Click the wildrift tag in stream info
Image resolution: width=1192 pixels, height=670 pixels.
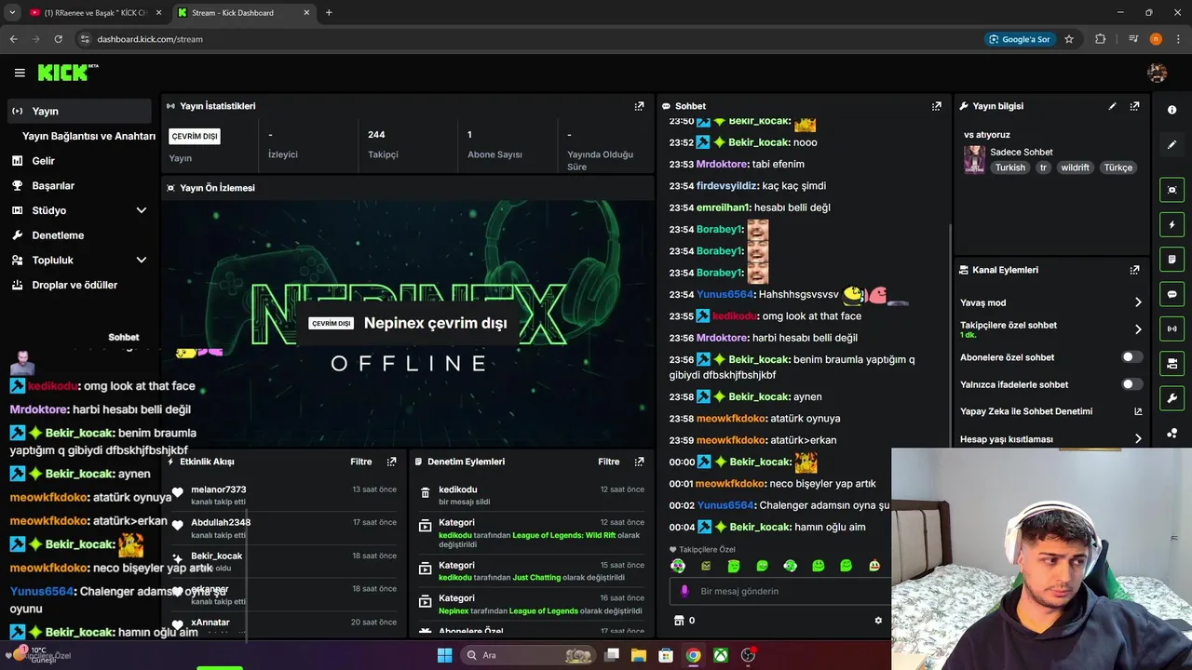click(1075, 167)
